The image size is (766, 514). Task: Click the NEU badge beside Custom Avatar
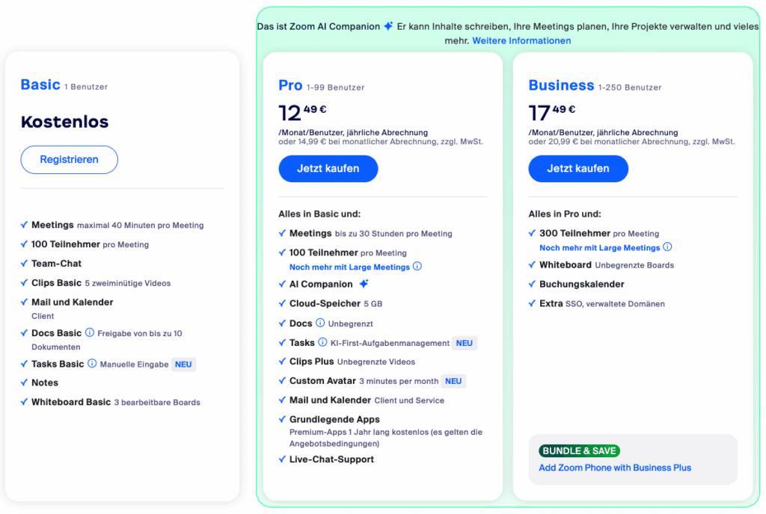pyautogui.click(x=453, y=381)
